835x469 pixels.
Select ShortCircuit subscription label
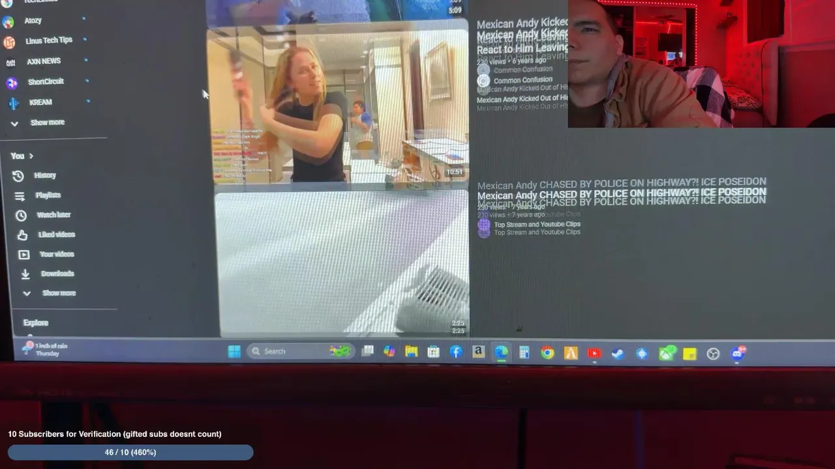pyautogui.click(x=46, y=82)
